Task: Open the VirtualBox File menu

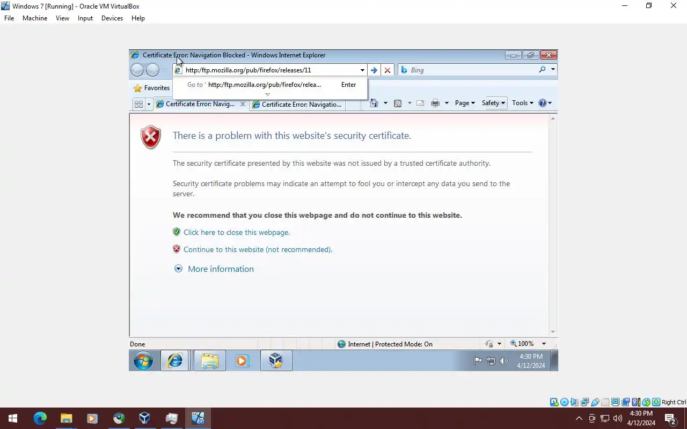Action: click(9, 18)
